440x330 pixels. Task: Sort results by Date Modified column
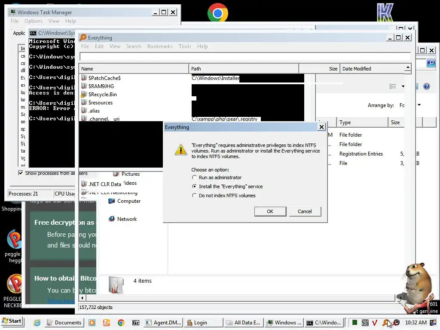372,69
